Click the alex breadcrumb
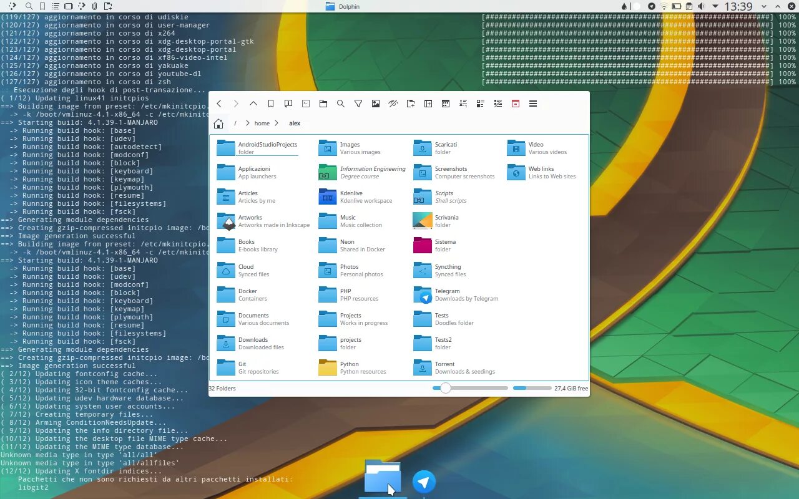This screenshot has width=799, height=499. [295, 124]
